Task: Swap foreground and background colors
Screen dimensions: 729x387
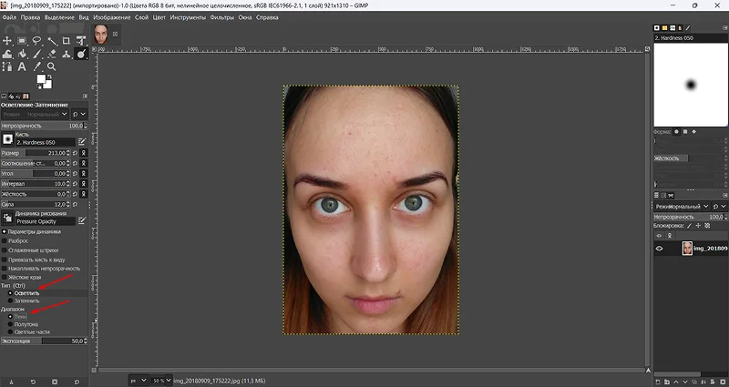Action: click(x=49, y=77)
